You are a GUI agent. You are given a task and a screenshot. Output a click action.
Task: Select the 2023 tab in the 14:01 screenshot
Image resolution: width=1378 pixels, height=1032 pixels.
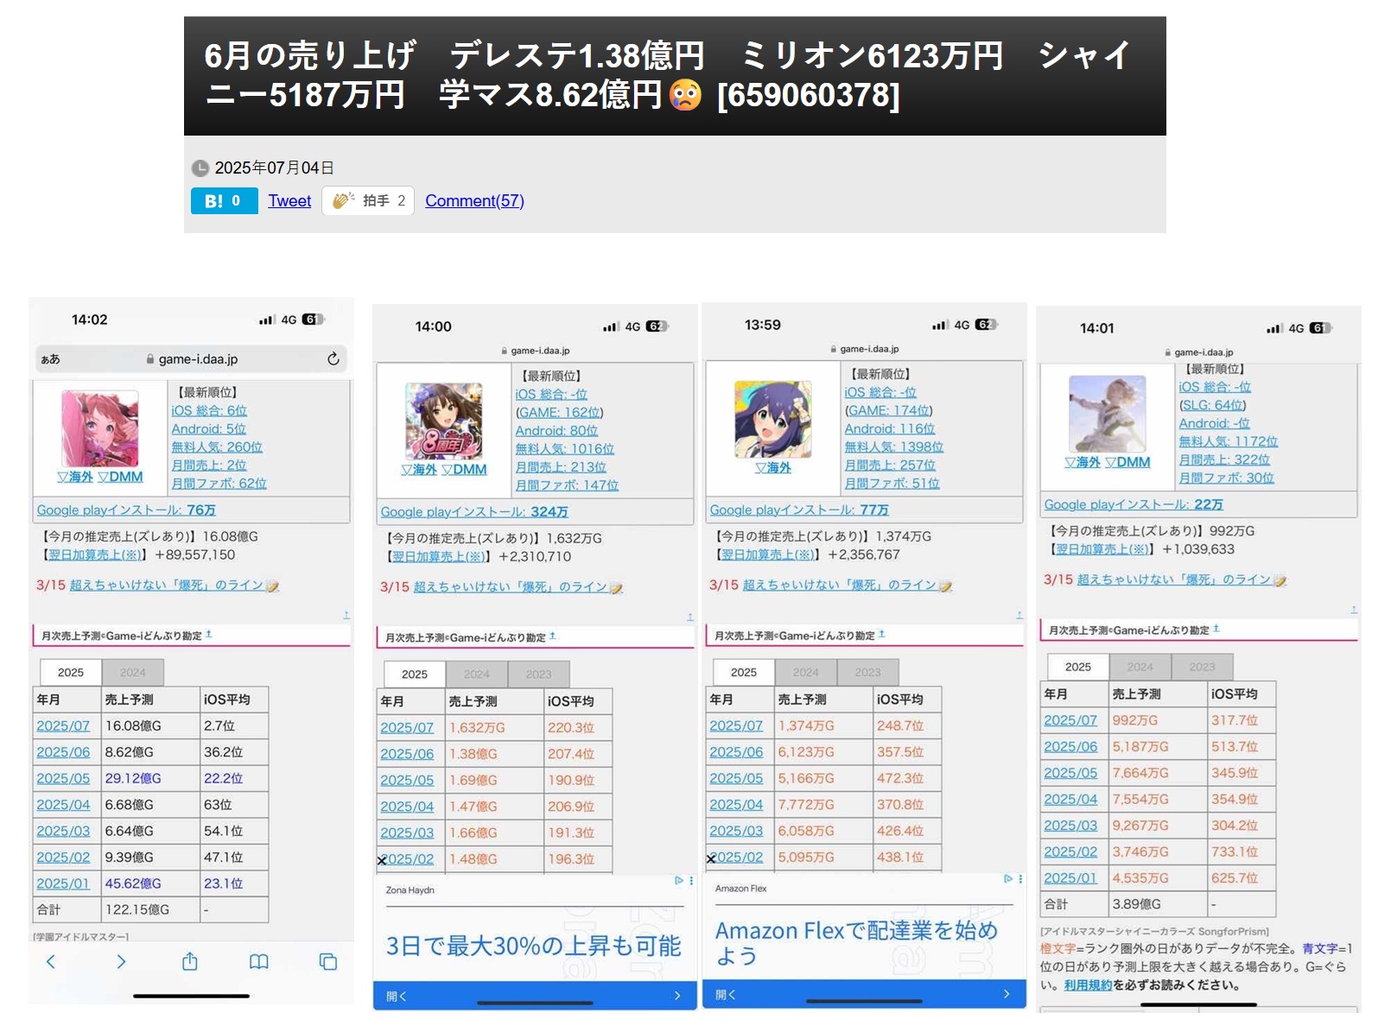point(1202,667)
